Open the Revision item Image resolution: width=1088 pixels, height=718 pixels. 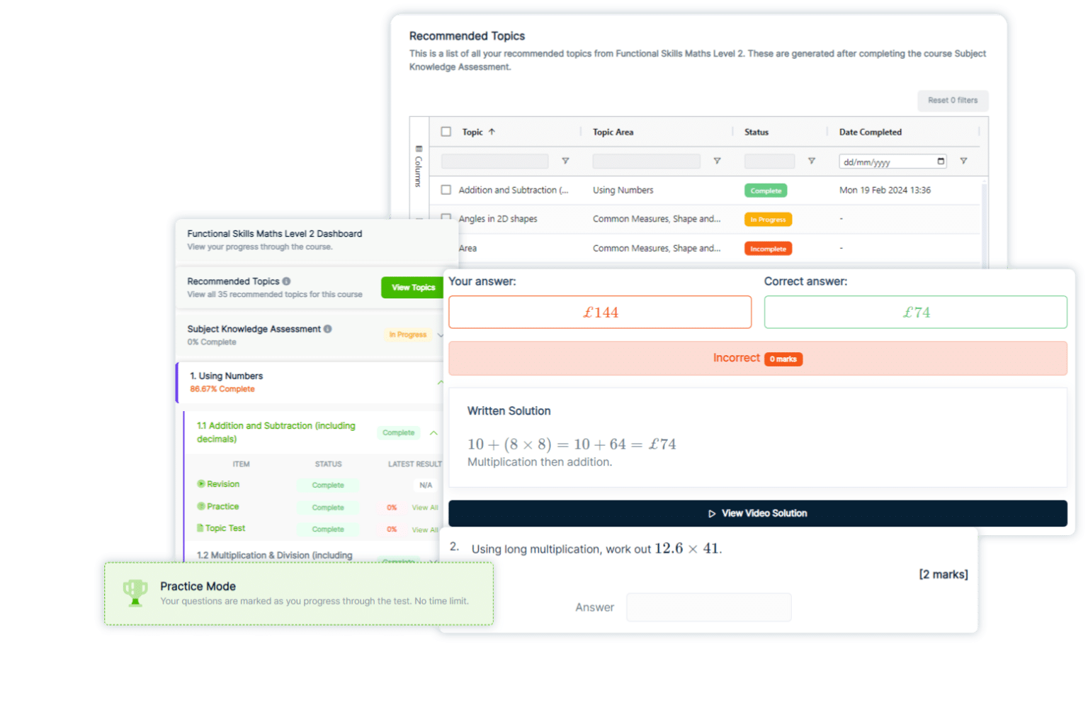tap(222, 484)
